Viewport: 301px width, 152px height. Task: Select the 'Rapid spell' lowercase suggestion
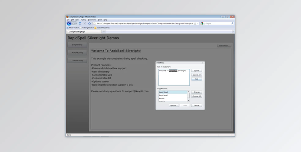[x=173, y=95]
